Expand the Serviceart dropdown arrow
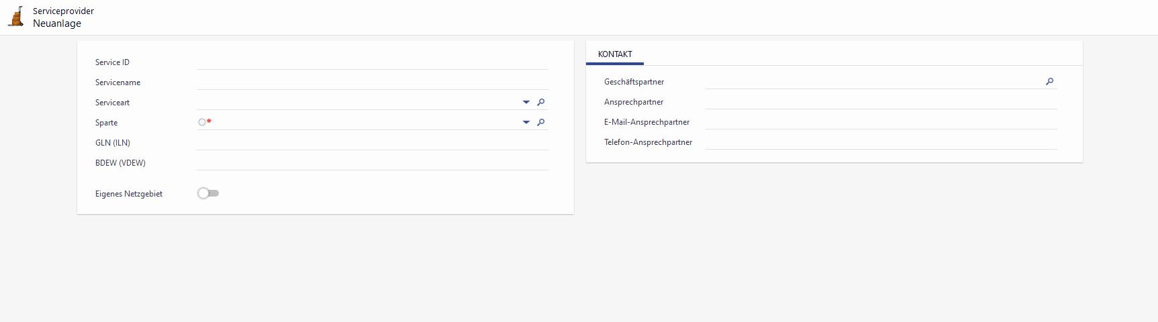This screenshot has width=1158, height=322. pyautogui.click(x=526, y=103)
